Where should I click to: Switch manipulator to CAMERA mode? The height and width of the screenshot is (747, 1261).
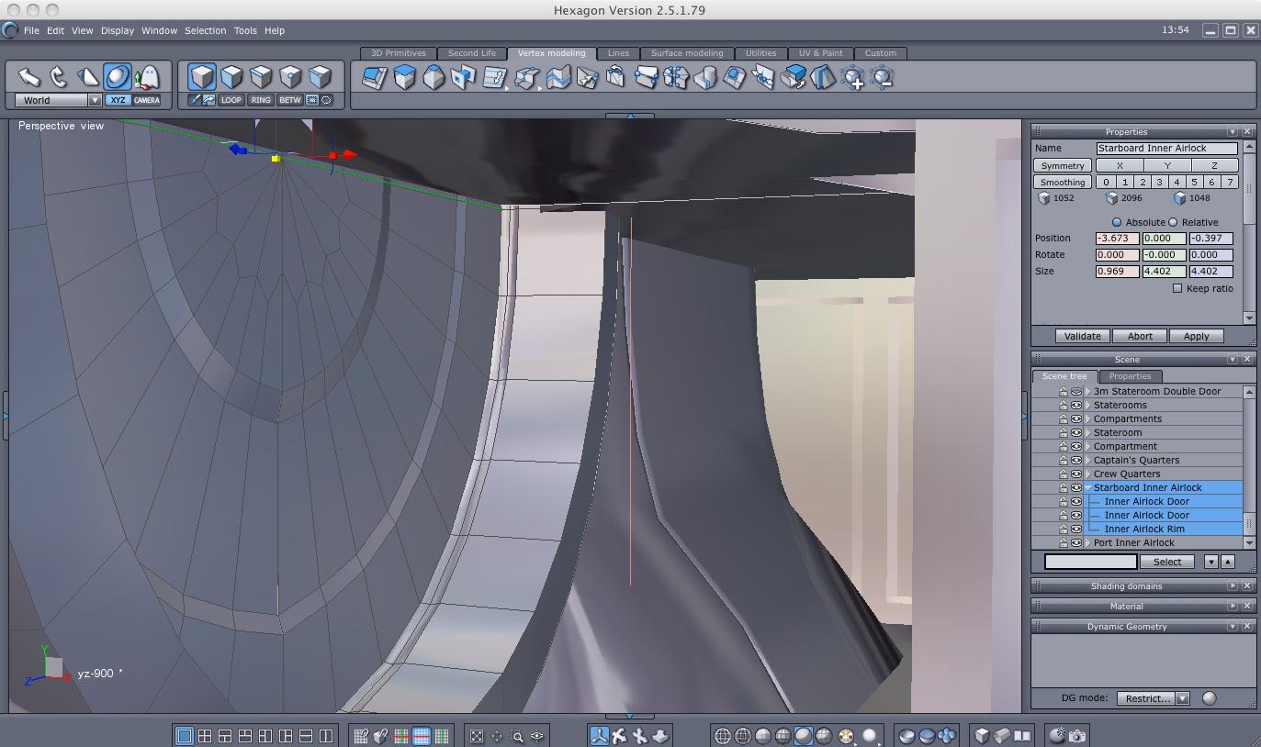[146, 100]
